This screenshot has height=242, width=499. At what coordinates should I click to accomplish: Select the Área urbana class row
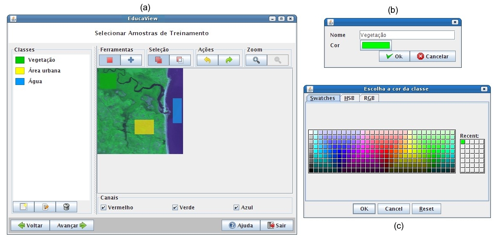[x=51, y=71]
